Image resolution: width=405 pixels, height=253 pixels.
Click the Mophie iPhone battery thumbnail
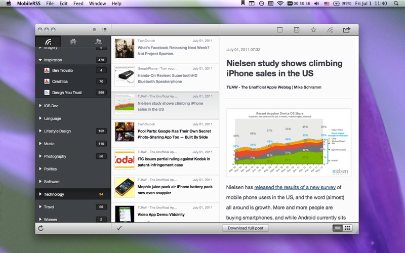[125, 187]
